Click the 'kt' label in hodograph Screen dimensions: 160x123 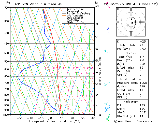[118, 9]
